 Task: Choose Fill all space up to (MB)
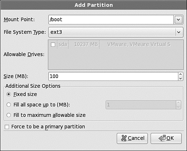9,105
